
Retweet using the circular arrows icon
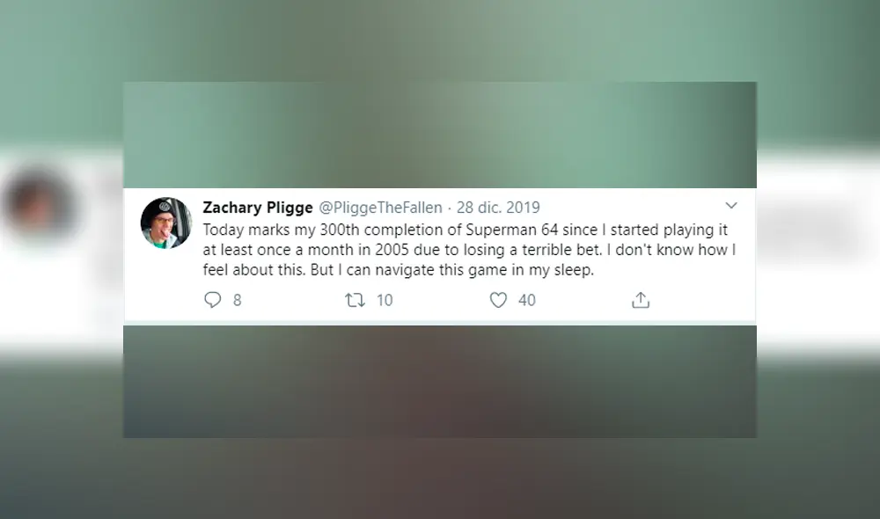356,300
